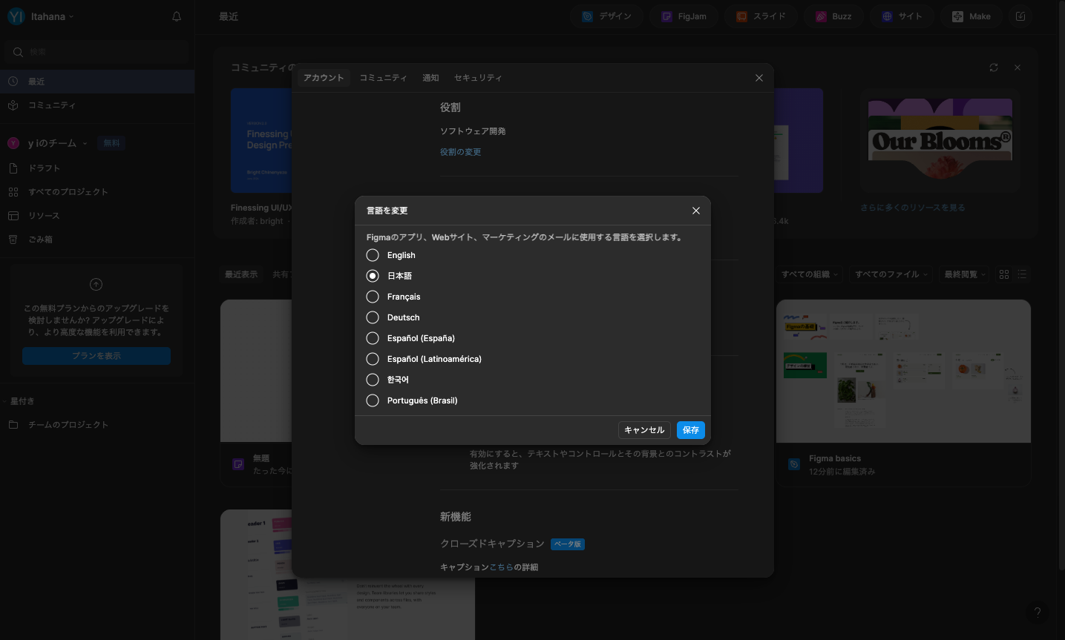This screenshot has width=1065, height=640.
Task: Click the Make icon in the top bar
Action: tap(970, 16)
